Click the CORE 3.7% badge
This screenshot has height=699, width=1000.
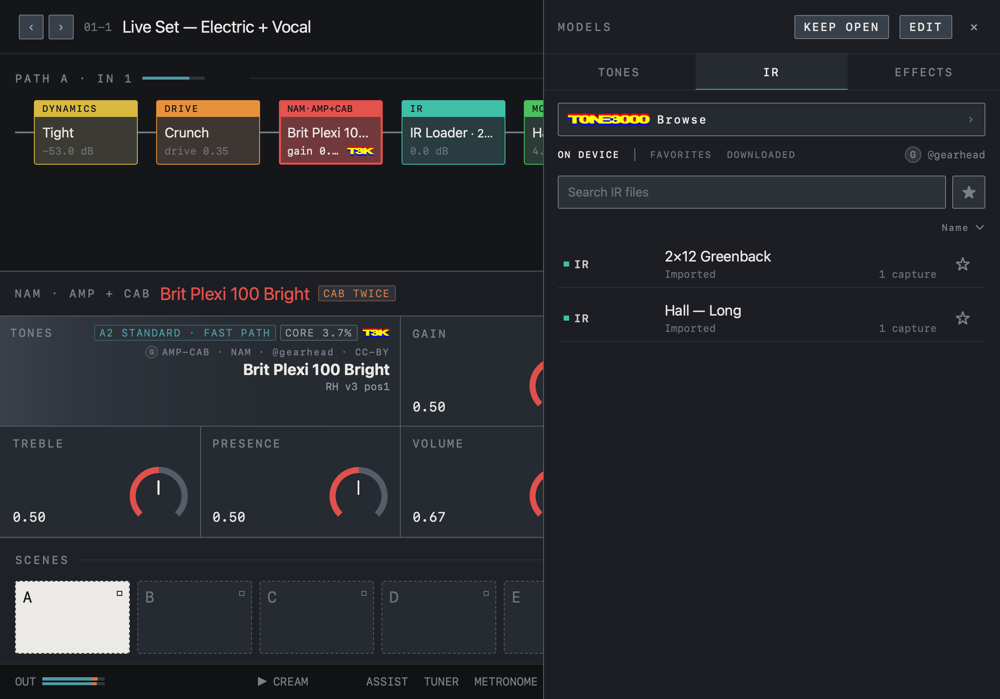click(318, 333)
